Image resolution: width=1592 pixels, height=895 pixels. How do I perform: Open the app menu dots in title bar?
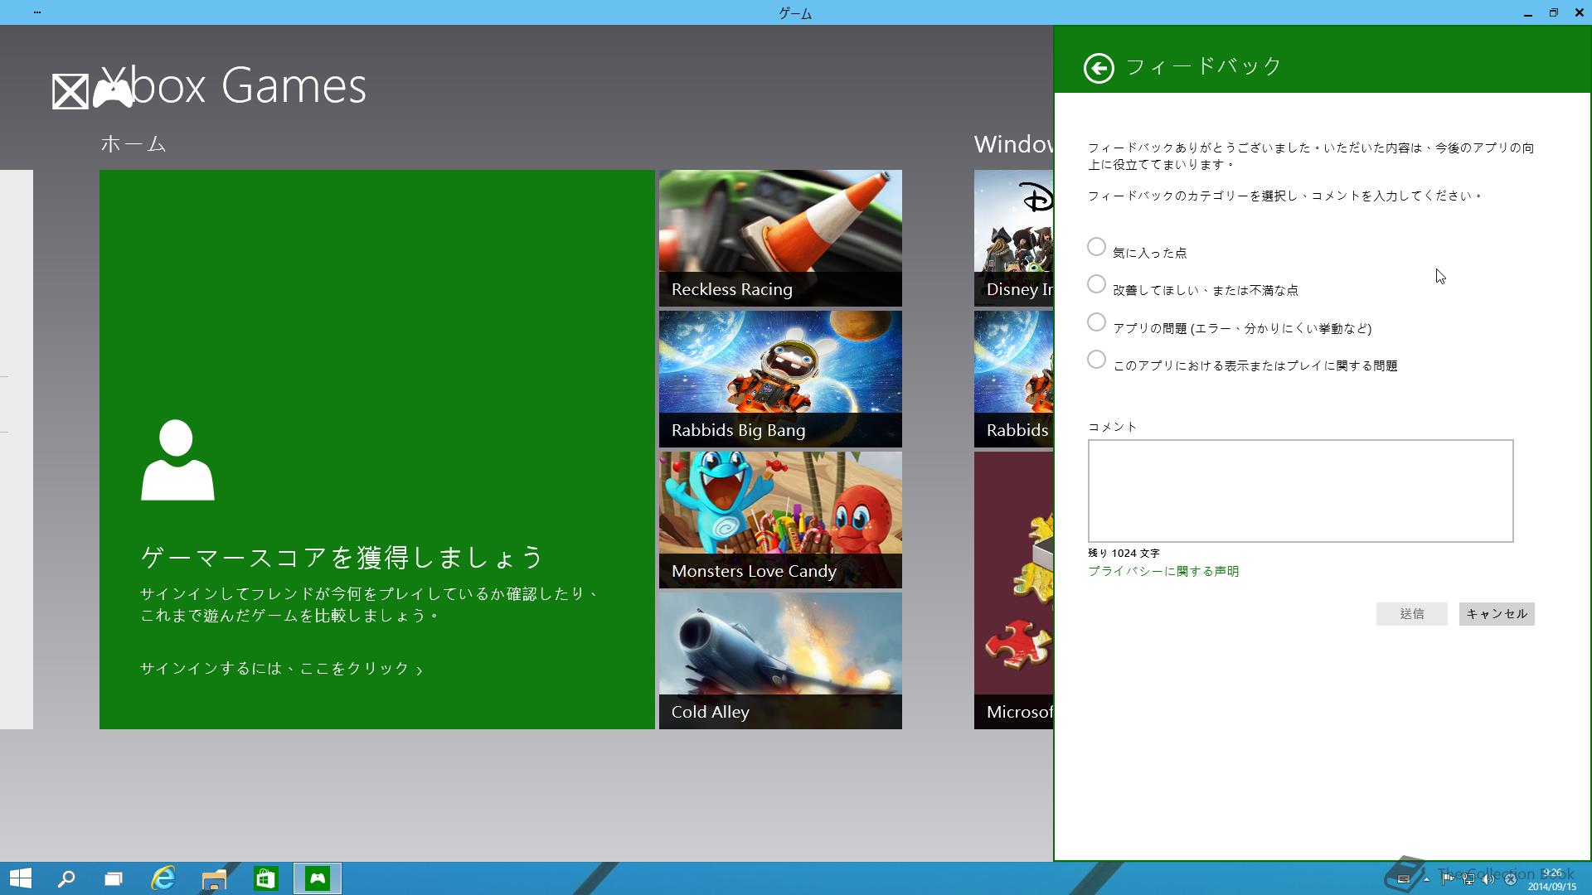click(37, 12)
